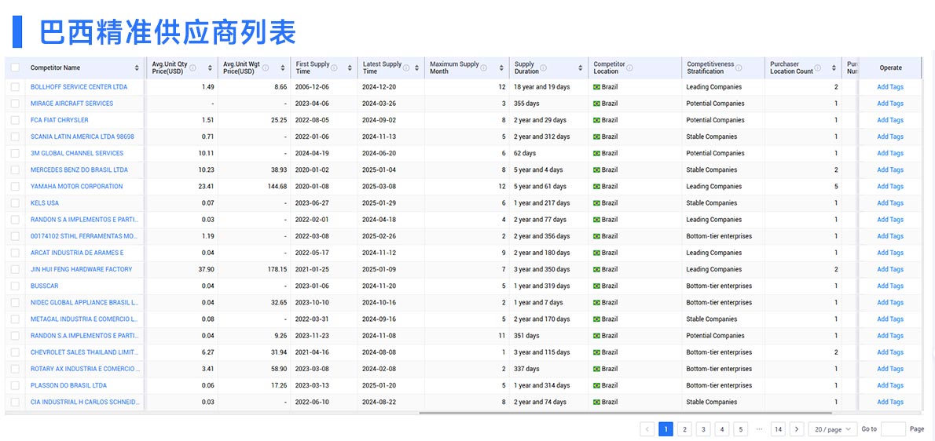Toggle the select-all checkbox in header
The image size is (935, 441).
(15, 67)
